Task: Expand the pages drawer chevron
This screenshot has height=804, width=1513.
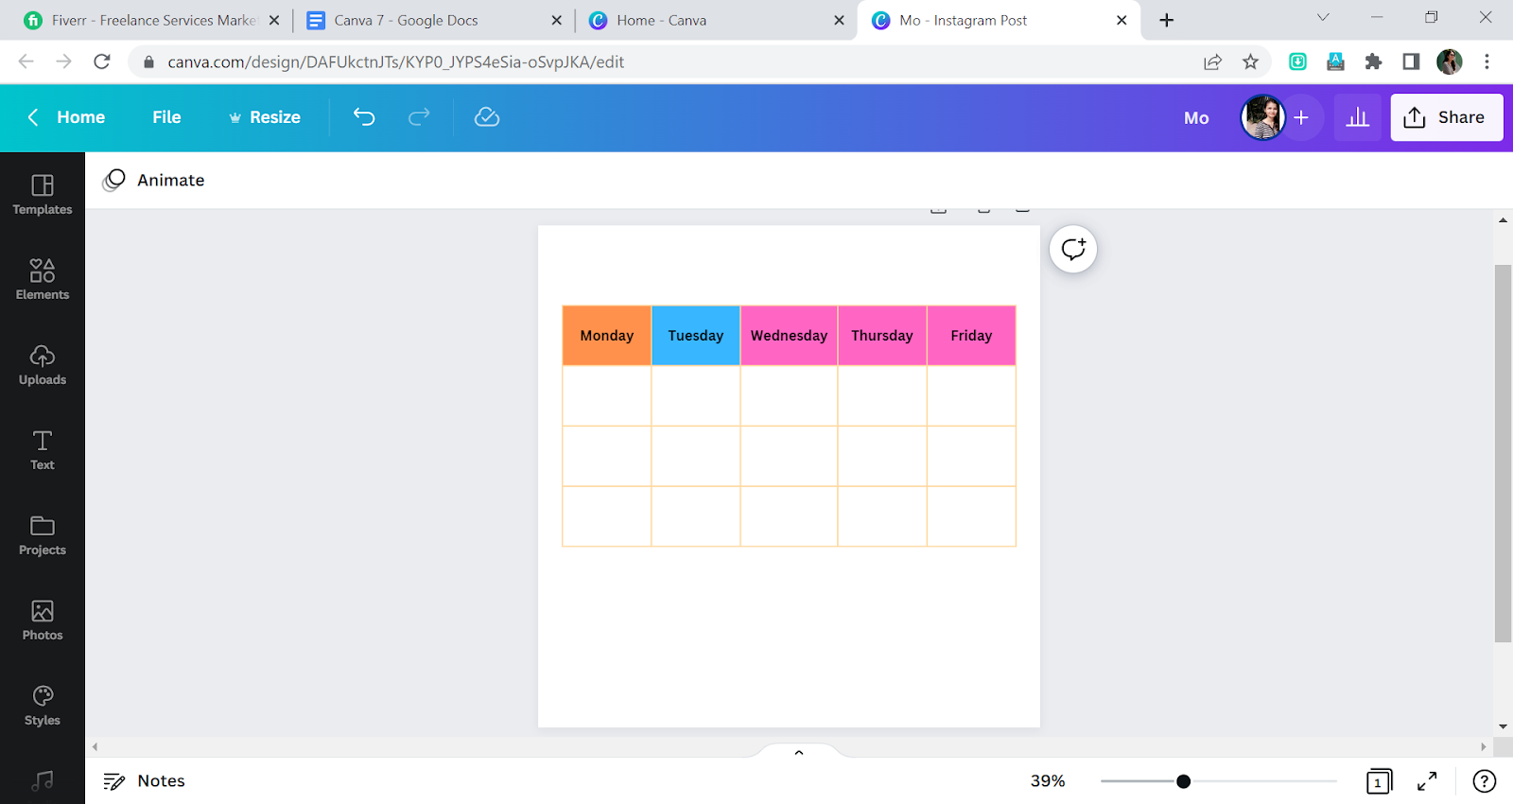Action: point(799,752)
